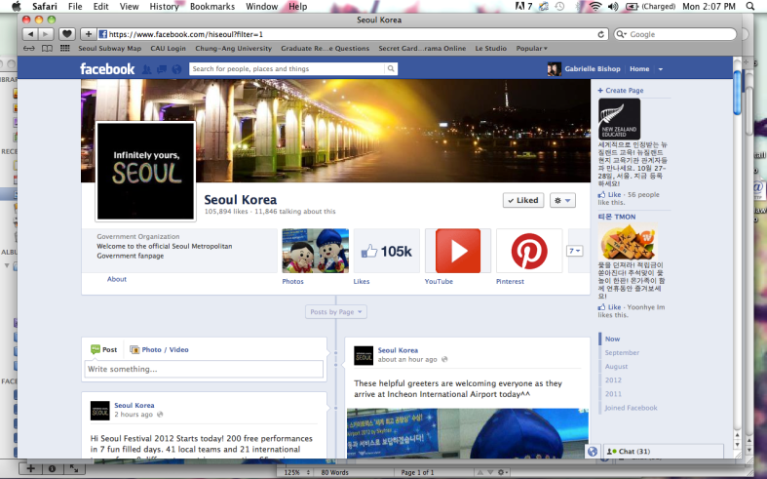Expand the Popular bookmarks folder
The image size is (767, 479).
click(531, 48)
